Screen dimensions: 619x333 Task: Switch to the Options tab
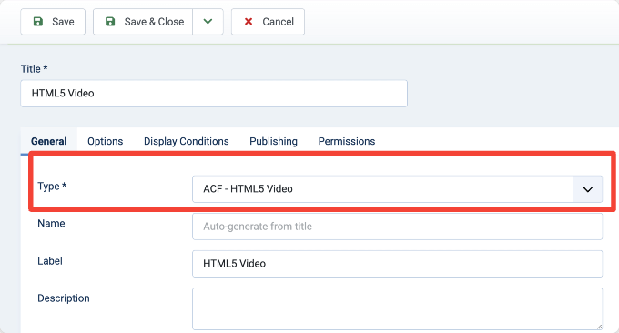pyautogui.click(x=106, y=141)
